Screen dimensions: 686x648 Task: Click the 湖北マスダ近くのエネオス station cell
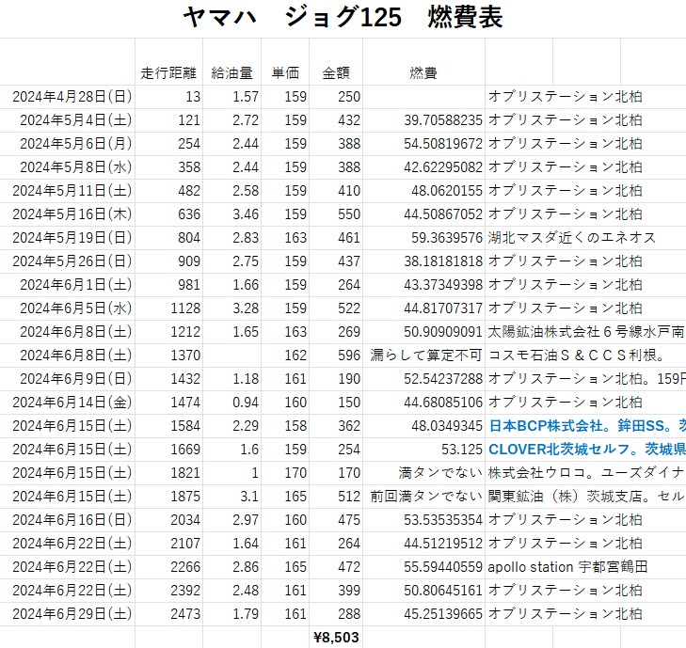click(x=571, y=238)
